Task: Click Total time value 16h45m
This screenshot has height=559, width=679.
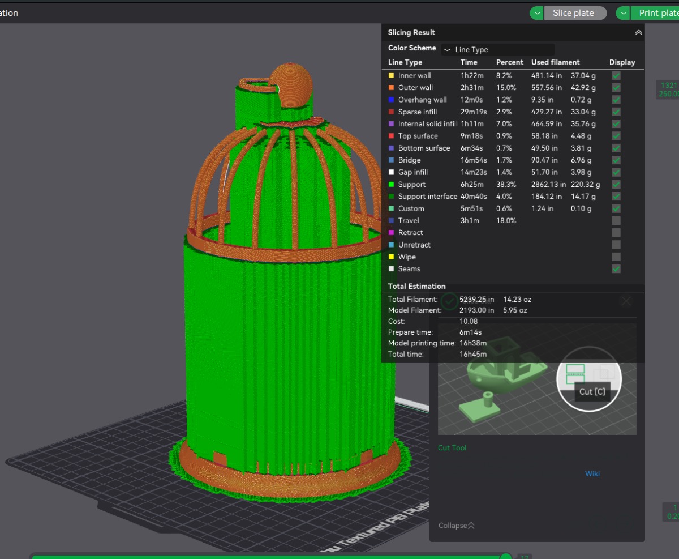Action: point(473,354)
